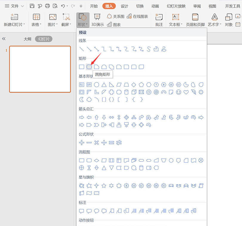Choose the smiley face shape

pos(178,92)
